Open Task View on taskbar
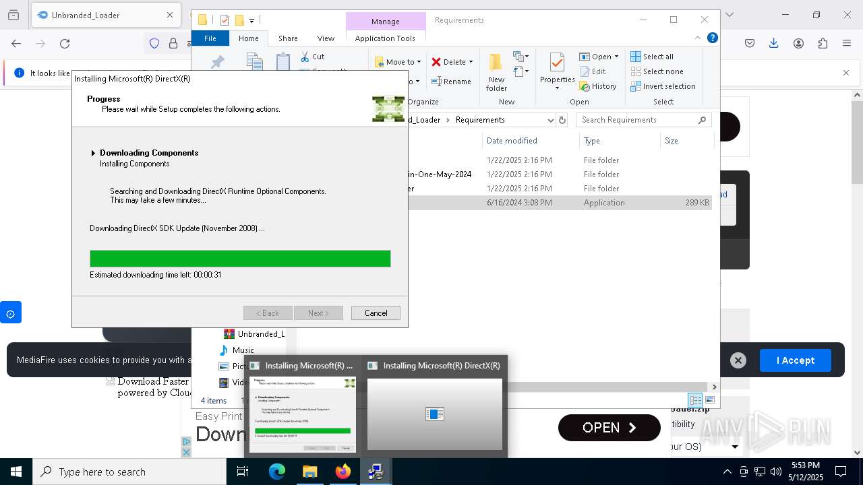Image resolution: width=863 pixels, height=485 pixels. pyautogui.click(x=243, y=472)
